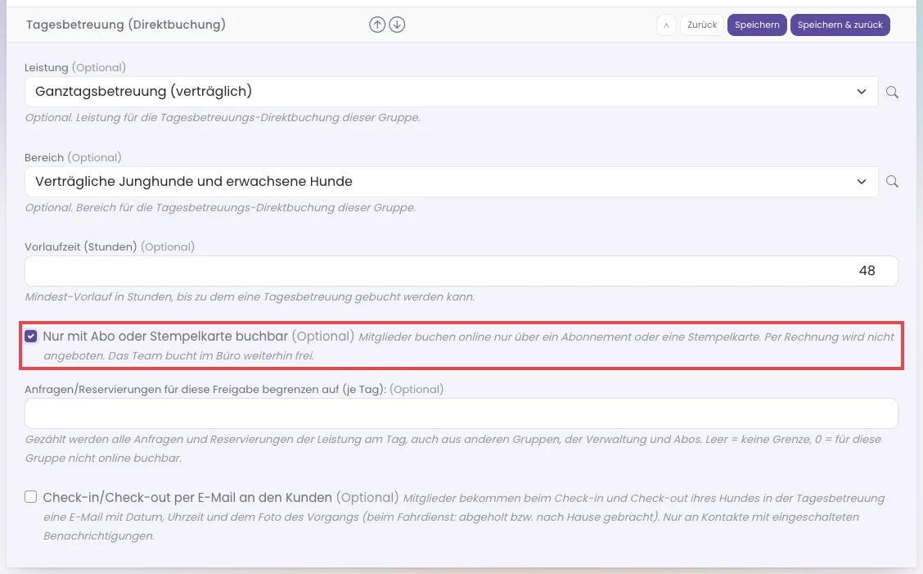923x574 pixels.
Task: Click the search icon next to Leistung
Action: click(x=893, y=92)
